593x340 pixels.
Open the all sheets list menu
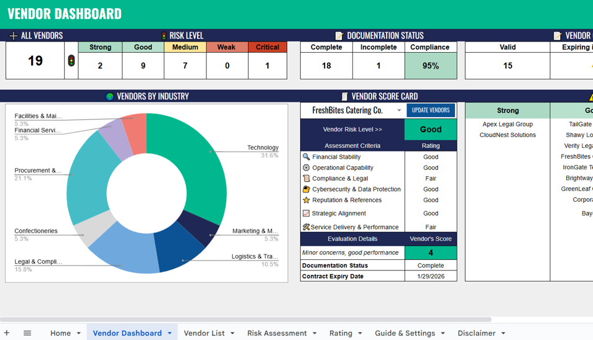(x=27, y=333)
